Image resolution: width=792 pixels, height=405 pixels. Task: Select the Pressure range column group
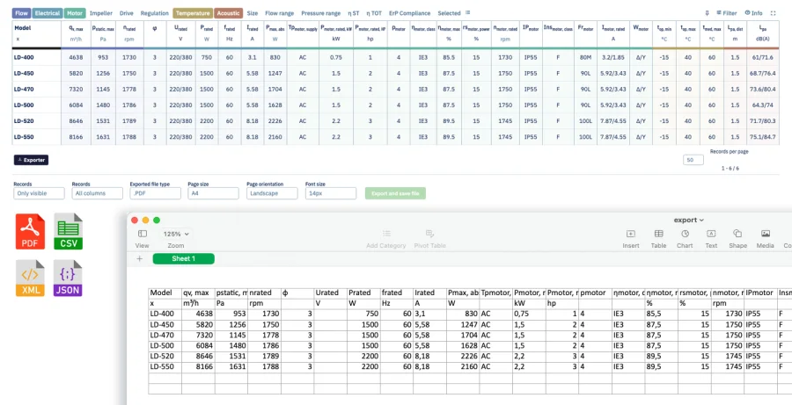click(320, 13)
